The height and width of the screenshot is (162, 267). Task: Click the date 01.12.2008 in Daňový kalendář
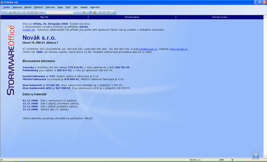[x=30, y=100]
